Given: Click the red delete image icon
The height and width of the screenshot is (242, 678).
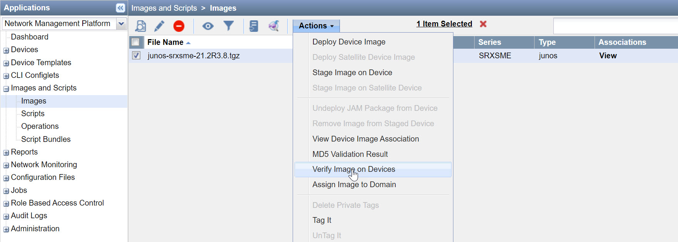Looking at the screenshot, I should [179, 26].
